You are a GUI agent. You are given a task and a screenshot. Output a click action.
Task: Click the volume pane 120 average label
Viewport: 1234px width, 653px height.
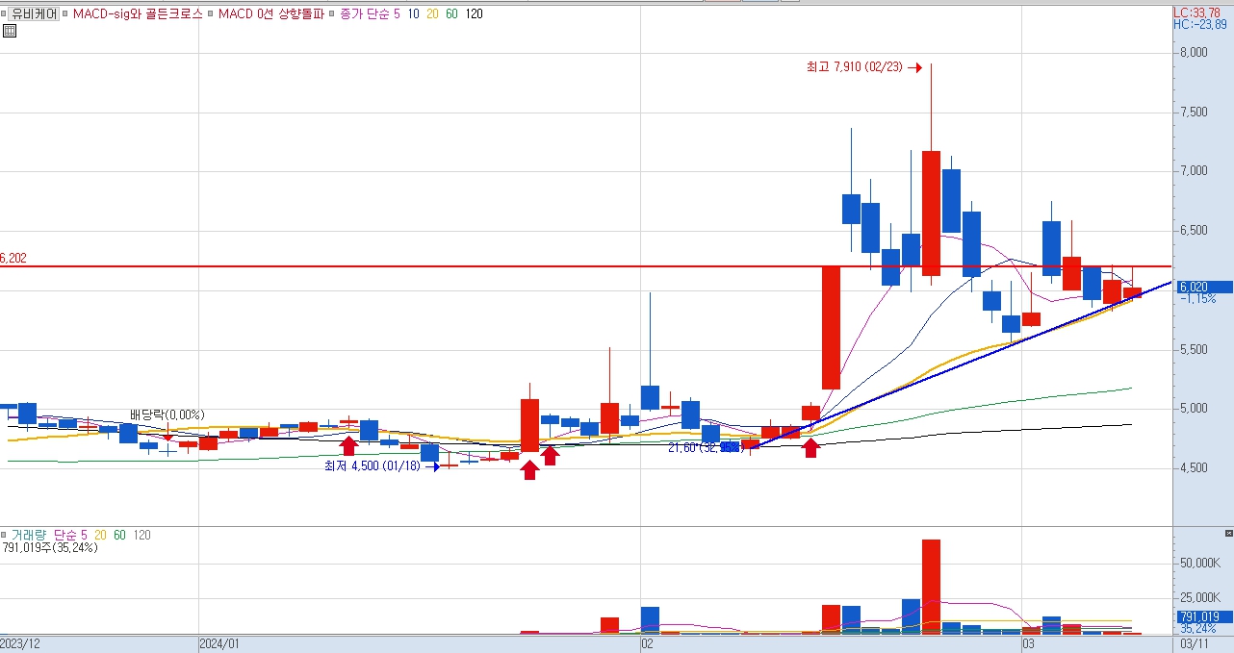point(141,535)
